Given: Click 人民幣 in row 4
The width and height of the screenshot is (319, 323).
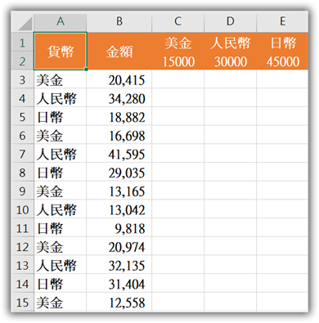Looking at the screenshot, I should pos(61,98).
